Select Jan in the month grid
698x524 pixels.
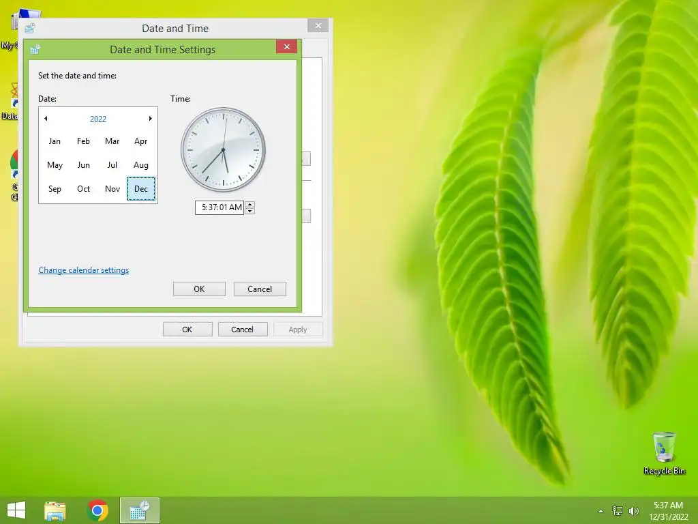(x=55, y=141)
